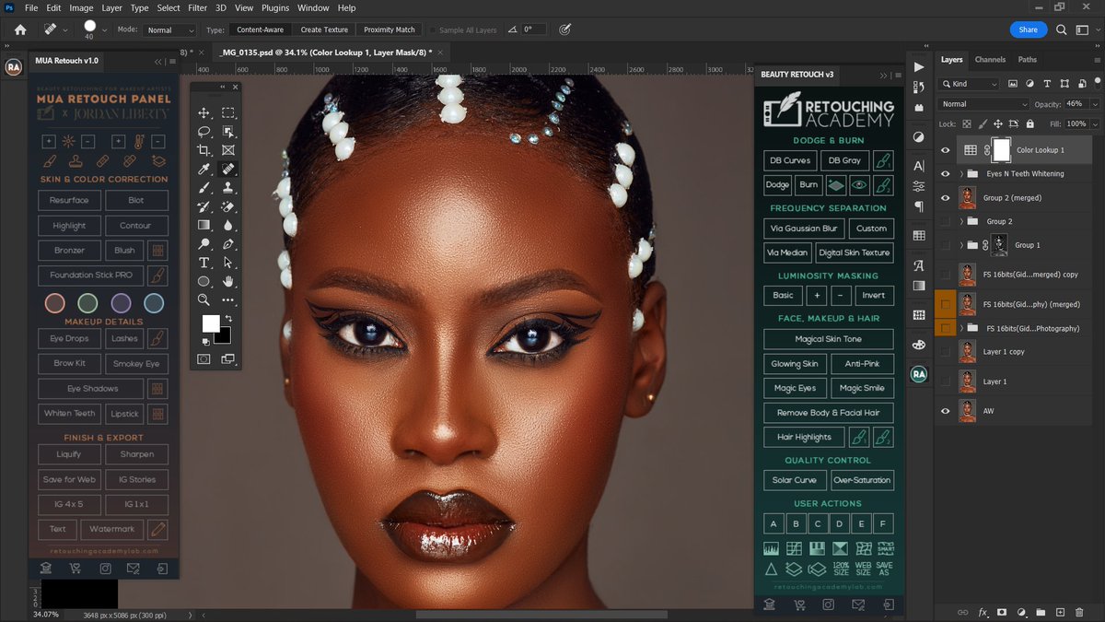Hide the AW layer

point(945,411)
